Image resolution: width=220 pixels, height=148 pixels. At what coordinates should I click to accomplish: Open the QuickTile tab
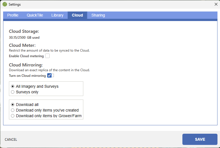pos(35,15)
